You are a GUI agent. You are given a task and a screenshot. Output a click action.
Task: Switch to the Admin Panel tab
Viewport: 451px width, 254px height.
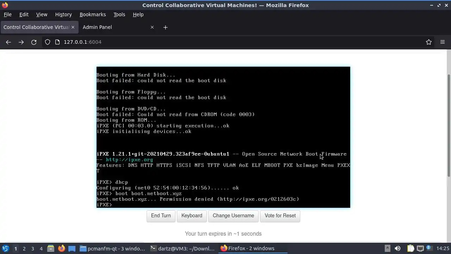[x=118, y=27]
